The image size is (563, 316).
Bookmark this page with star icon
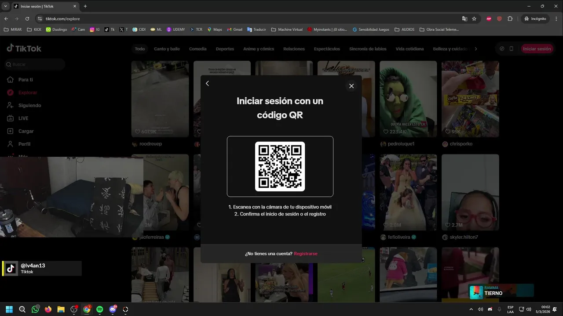[474, 19]
